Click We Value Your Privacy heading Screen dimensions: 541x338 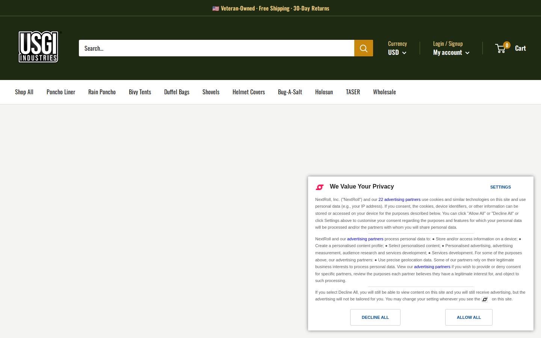point(362,187)
